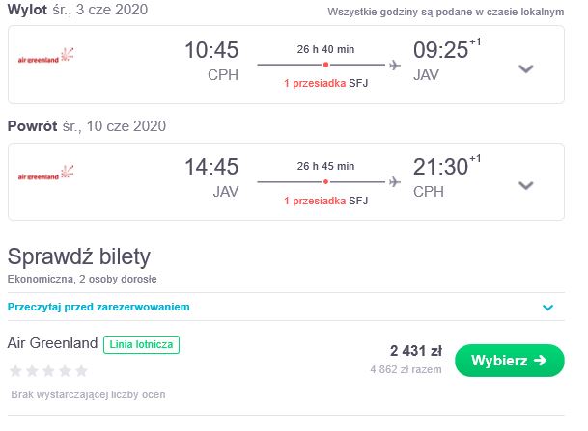Viewport: 588px width, 431px height.
Task: Click the airplane icon on the outbound route line
Action: 395,66
